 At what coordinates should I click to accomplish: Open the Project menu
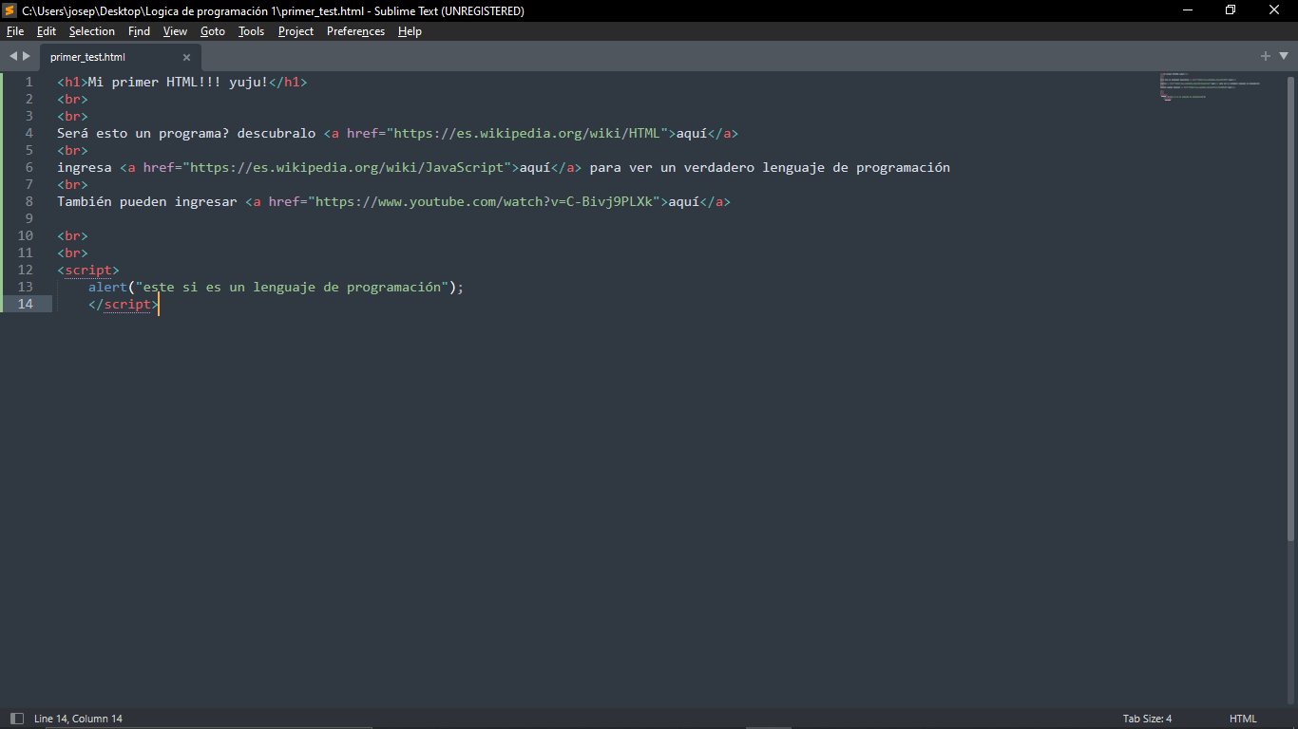coord(296,31)
